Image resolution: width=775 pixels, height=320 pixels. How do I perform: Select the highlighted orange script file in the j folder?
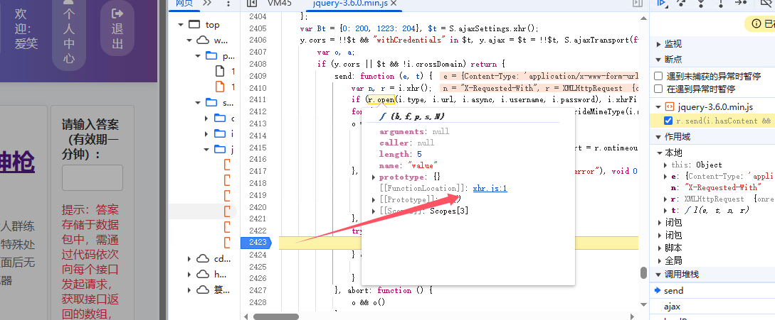pos(227,211)
